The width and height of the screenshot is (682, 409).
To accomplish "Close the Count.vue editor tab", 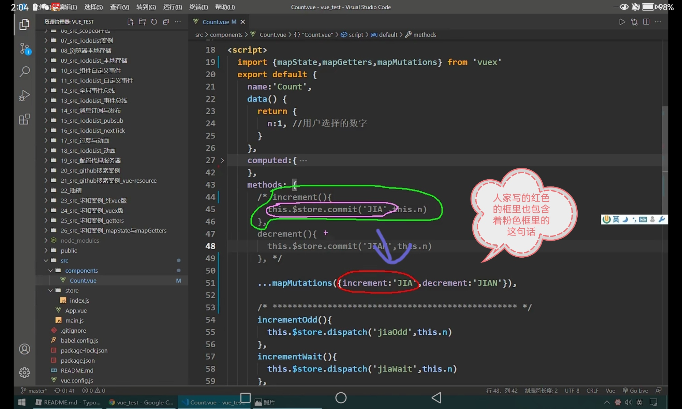I will click(243, 22).
